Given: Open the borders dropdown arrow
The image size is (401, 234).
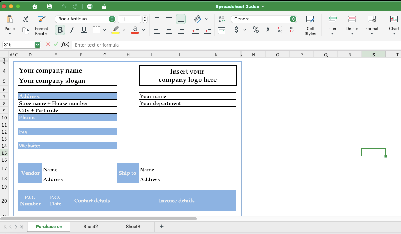Looking at the screenshot, I should coord(104,30).
